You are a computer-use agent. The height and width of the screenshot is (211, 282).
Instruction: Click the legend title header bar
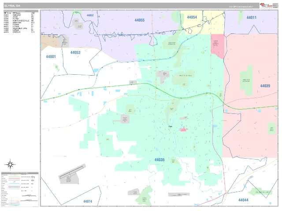click(x=20, y=173)
